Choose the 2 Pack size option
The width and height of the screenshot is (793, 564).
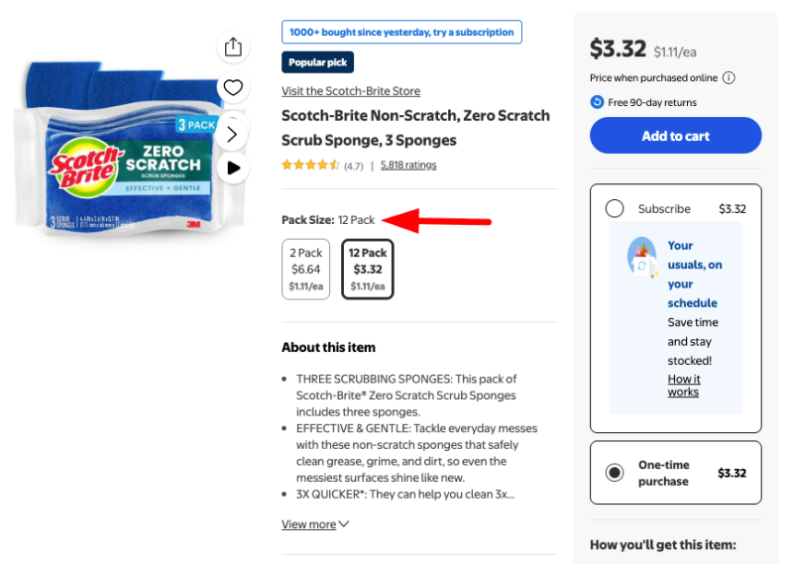(306, 269)
